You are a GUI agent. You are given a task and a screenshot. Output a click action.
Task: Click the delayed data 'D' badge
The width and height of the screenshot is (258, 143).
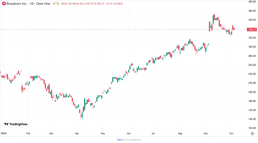point(58,3)
